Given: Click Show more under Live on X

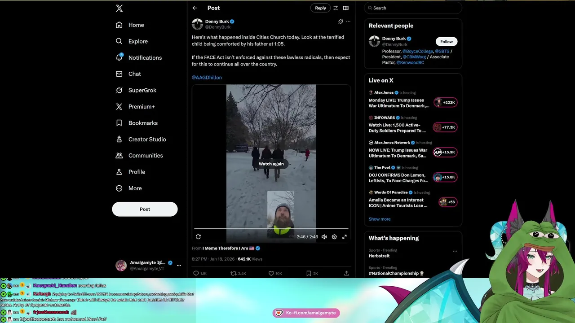Looking at the screenshot, I should (380, 219).
